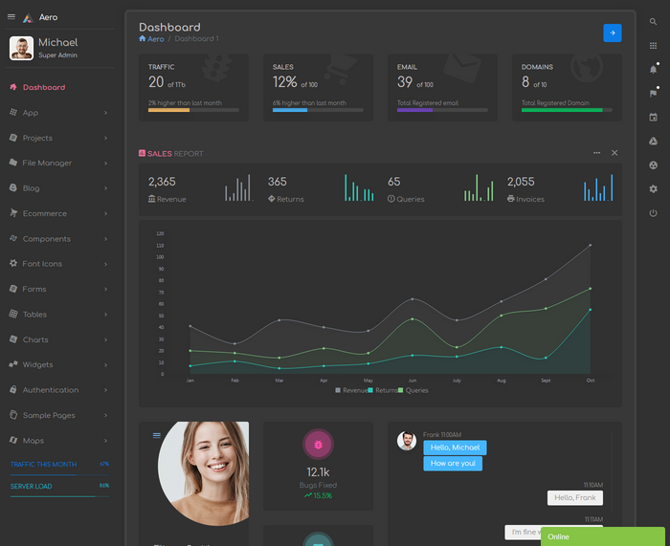The width and height of the screenshot is (670, 546).
Task: Click the Traffic orange progress bar
Action: coord(193,110)
